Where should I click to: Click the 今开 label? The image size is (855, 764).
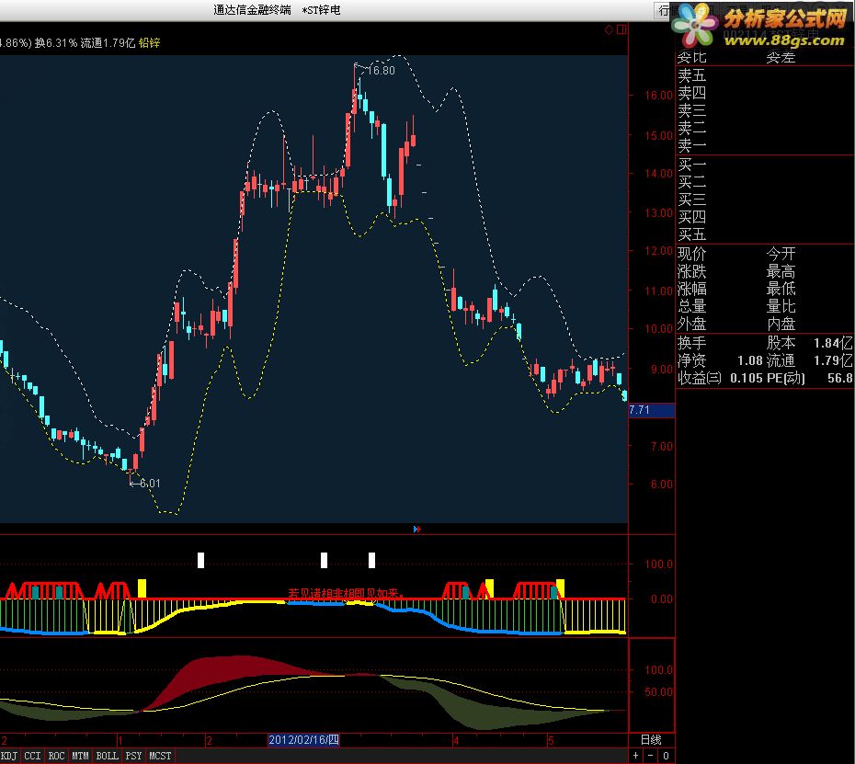click(x=781, y=254)
